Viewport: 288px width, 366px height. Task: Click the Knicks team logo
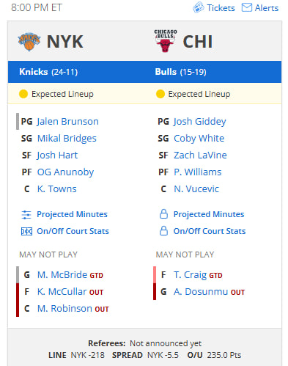click(29, 42)
